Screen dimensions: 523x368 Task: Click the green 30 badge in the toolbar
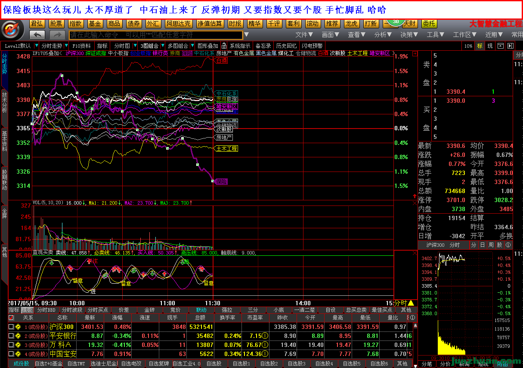(x=396, y=22)
